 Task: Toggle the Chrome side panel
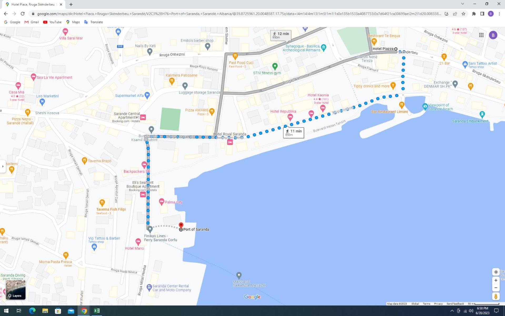pos(482,14)
